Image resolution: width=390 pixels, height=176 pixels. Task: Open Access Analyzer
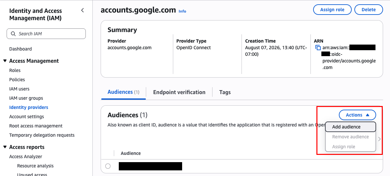[x=26, y=157]
